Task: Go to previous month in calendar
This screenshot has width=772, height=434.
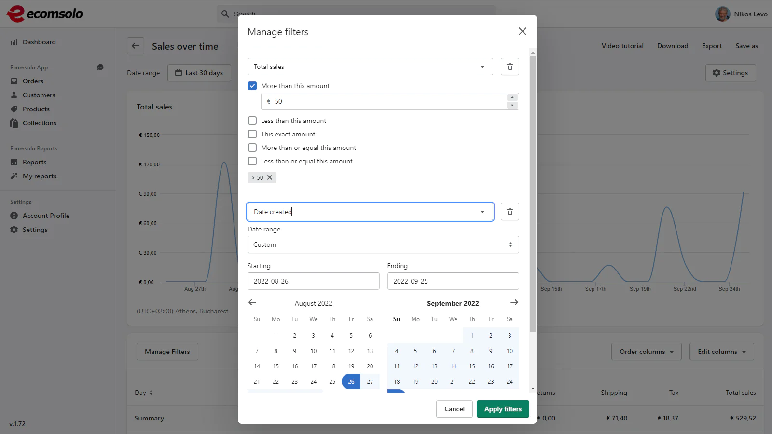Action: (252, 302)
